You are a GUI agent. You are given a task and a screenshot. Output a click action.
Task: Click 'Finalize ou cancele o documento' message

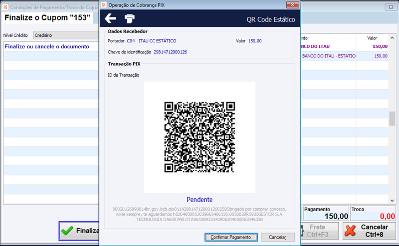click(x=47, y=46)
